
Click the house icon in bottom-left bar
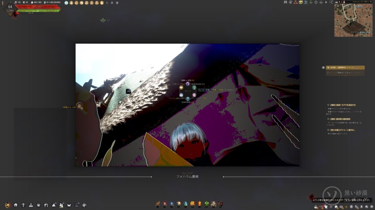[x=15, y=205]
